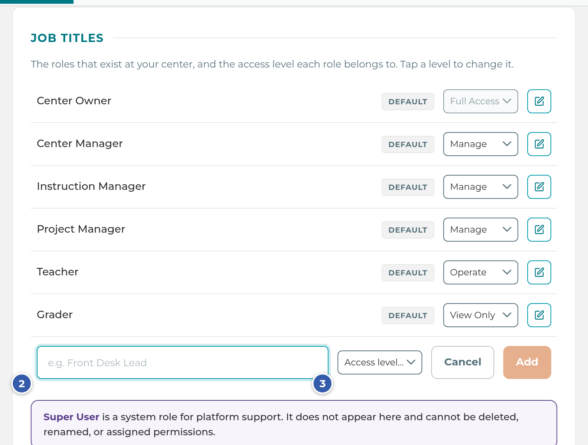Screen dimensions: 588x445
Task: Select the Center Owner role name
Action: coord(74,101)
